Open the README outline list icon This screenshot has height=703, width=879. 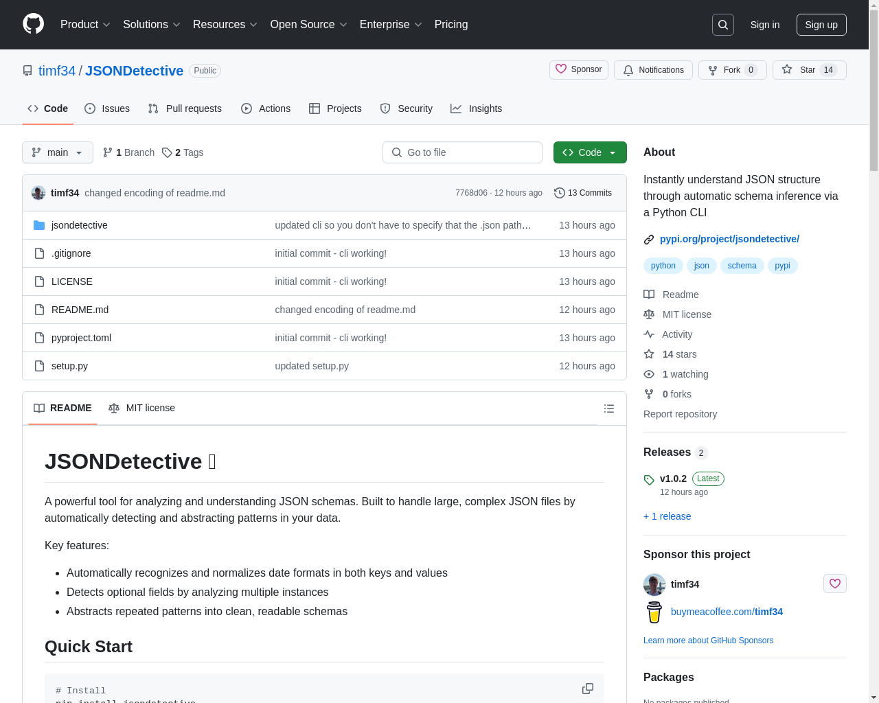609,408
